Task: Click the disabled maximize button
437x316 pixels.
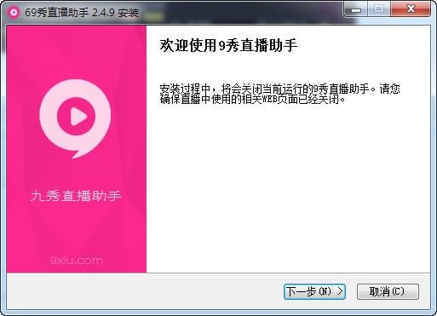Action: tap(379, 9)
